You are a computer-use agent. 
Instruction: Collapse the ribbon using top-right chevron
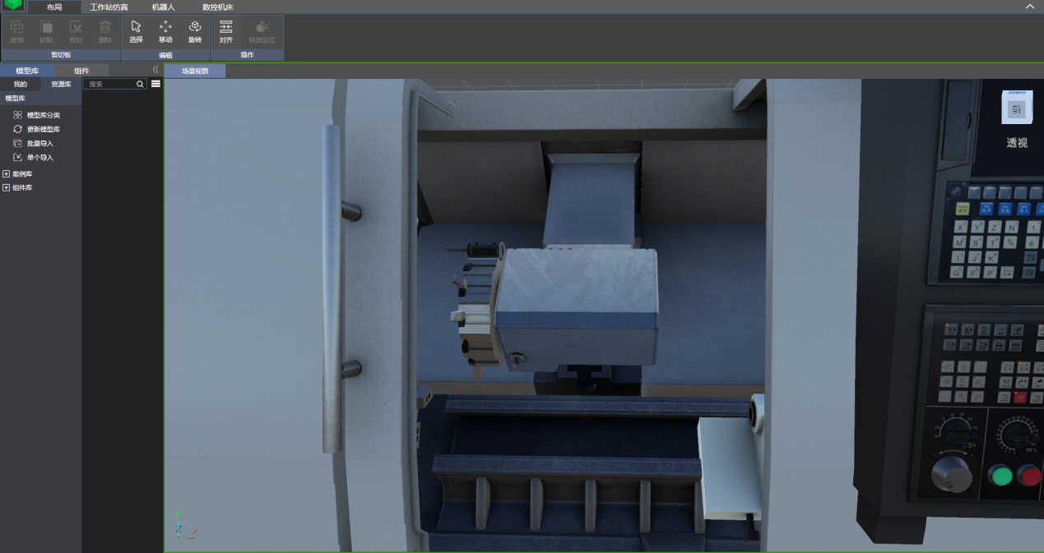pos(1030,7)
